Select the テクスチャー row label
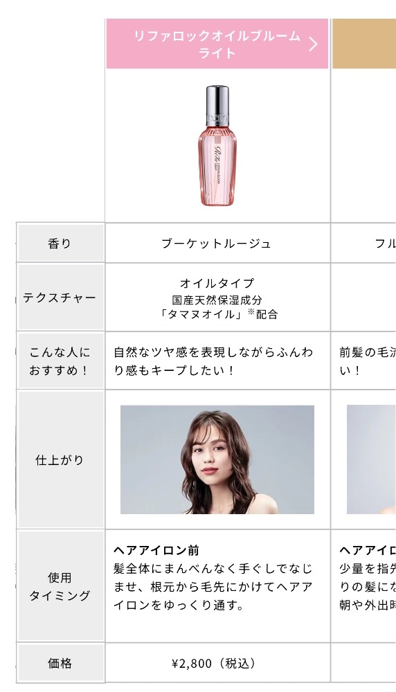 tap(60, 298)
